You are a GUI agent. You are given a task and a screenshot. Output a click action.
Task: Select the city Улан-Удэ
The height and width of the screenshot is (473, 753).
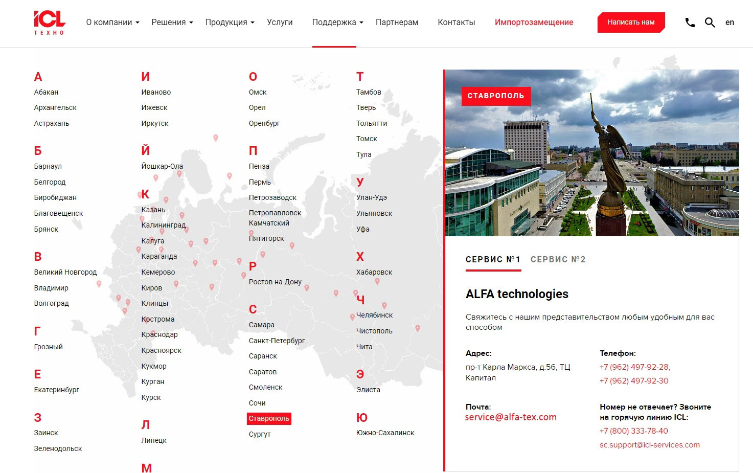click(372, 198)
